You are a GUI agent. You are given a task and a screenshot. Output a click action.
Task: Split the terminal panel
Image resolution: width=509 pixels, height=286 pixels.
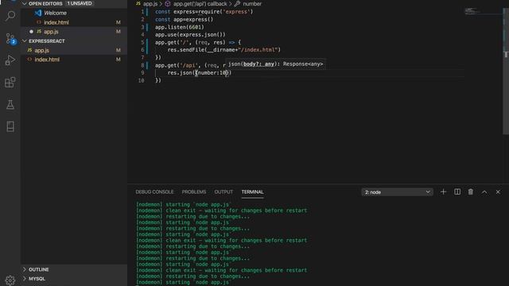coord(457,192)
